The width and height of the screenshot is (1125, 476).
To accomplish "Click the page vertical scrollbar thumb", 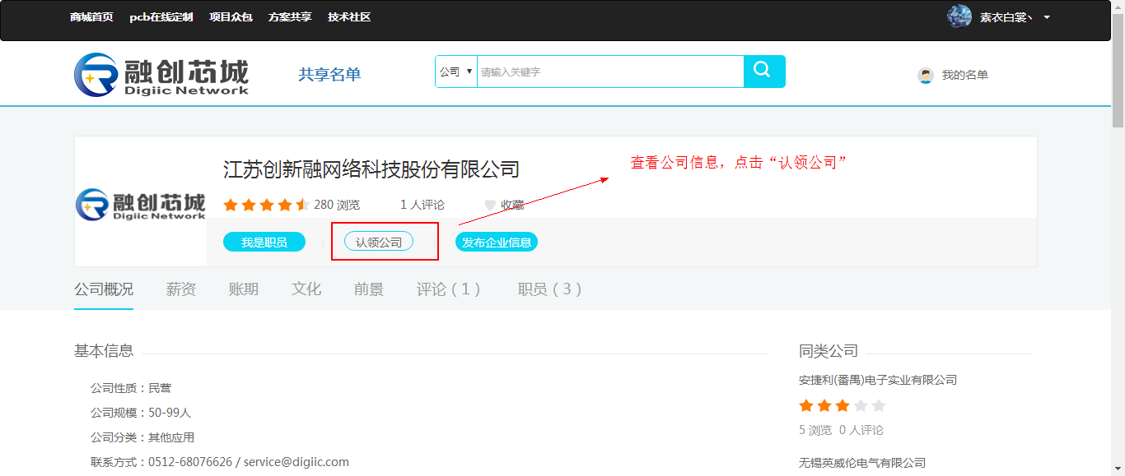I will point(1118,69).
